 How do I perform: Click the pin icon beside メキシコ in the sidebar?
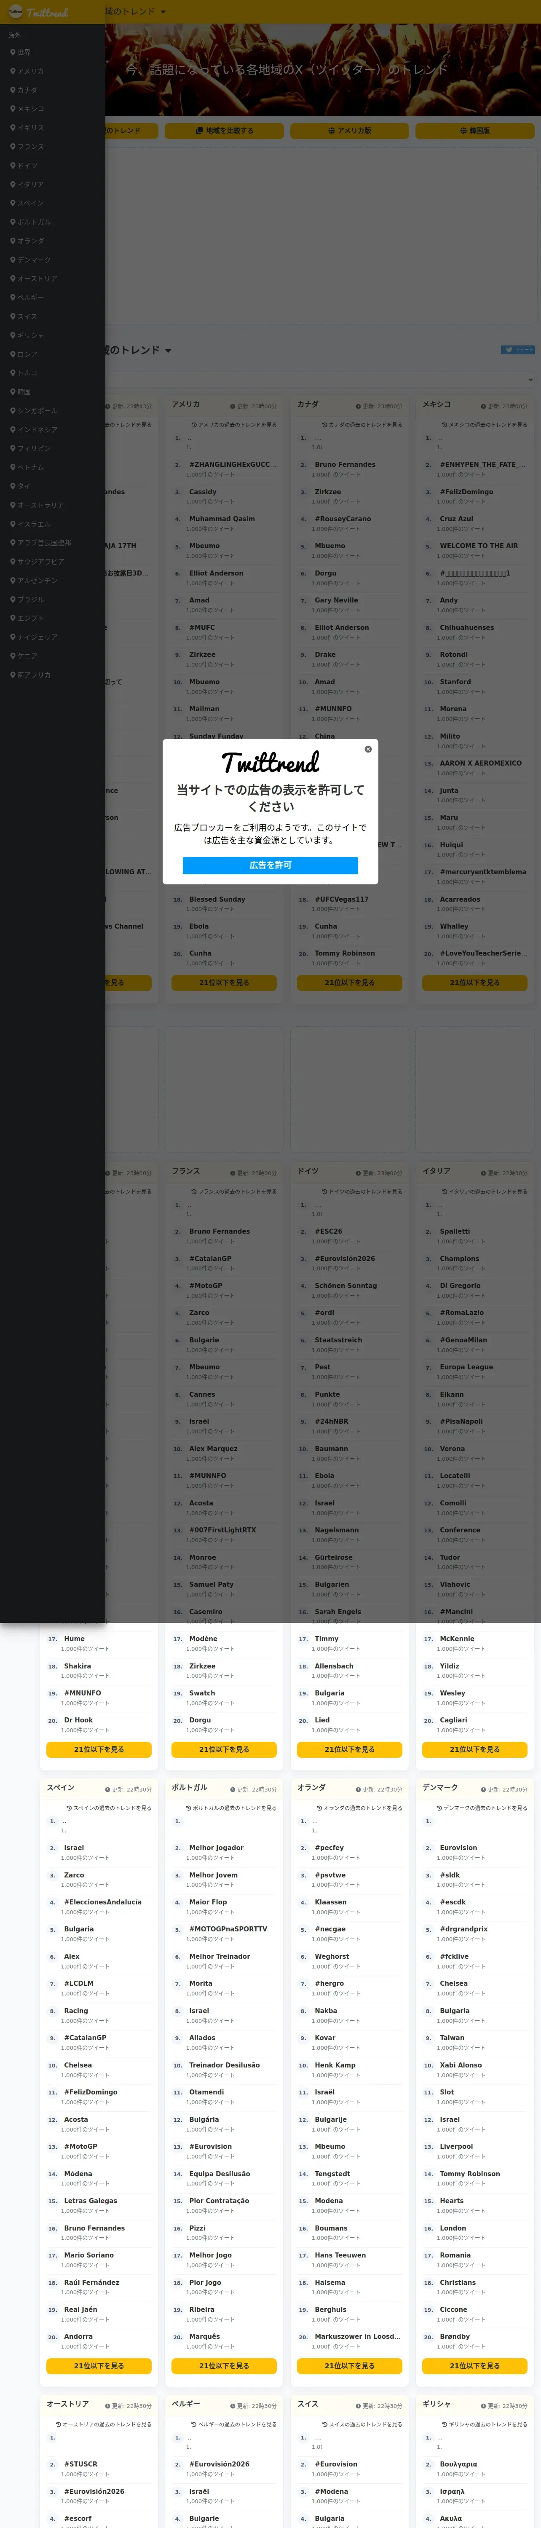click(x=13, y=109)
